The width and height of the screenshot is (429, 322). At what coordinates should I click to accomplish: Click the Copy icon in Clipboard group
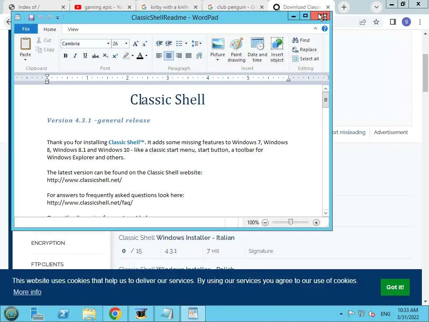pyautogui.click(x=39, y=49)
